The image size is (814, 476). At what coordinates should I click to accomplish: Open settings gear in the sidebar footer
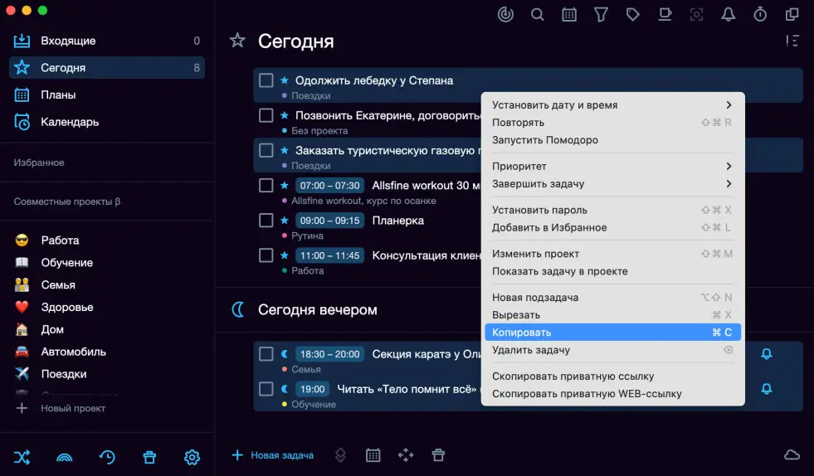[192, 457]
